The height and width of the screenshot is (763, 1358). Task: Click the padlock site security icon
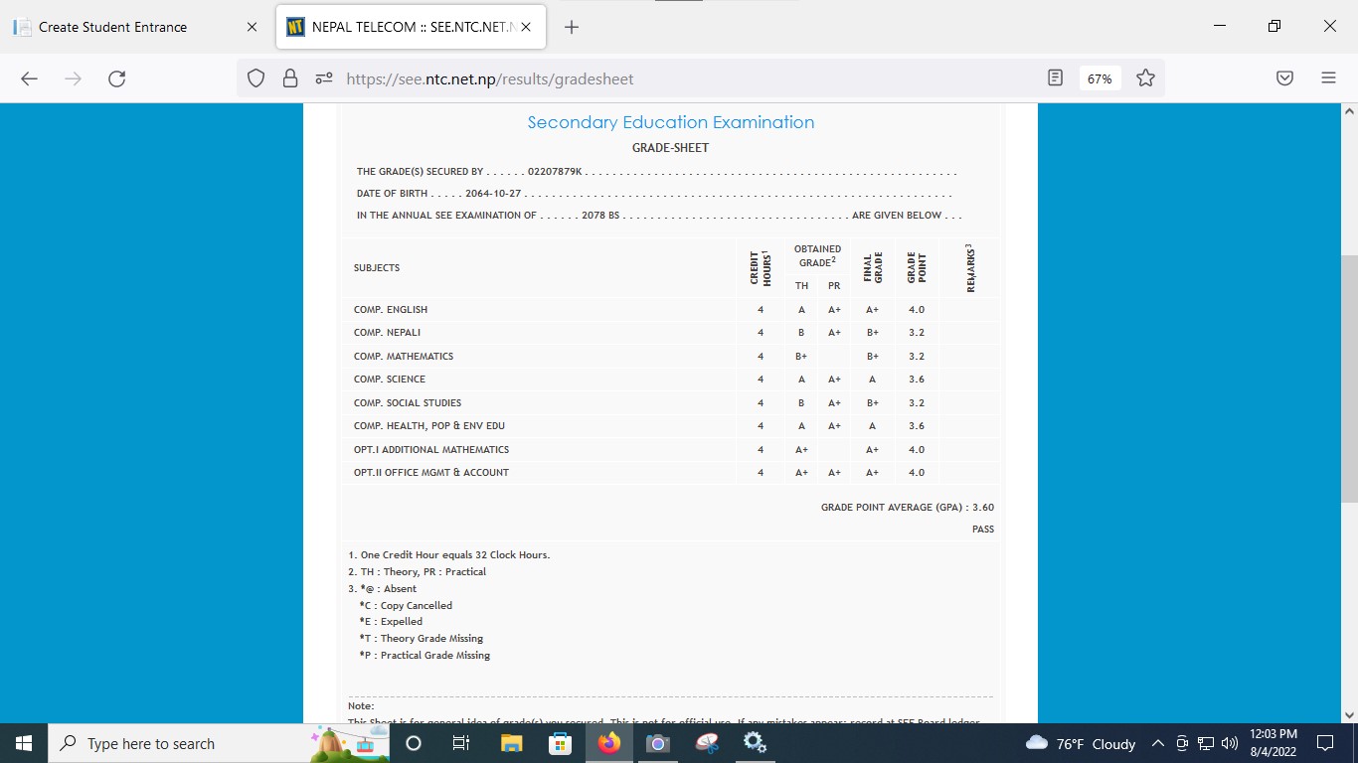(x=289, y=78)
